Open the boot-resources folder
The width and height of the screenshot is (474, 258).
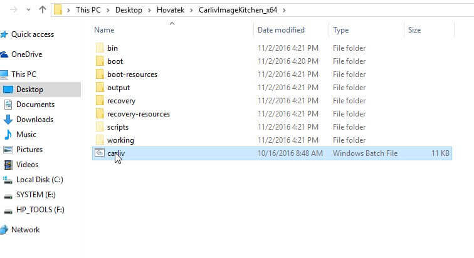point(132,75)
